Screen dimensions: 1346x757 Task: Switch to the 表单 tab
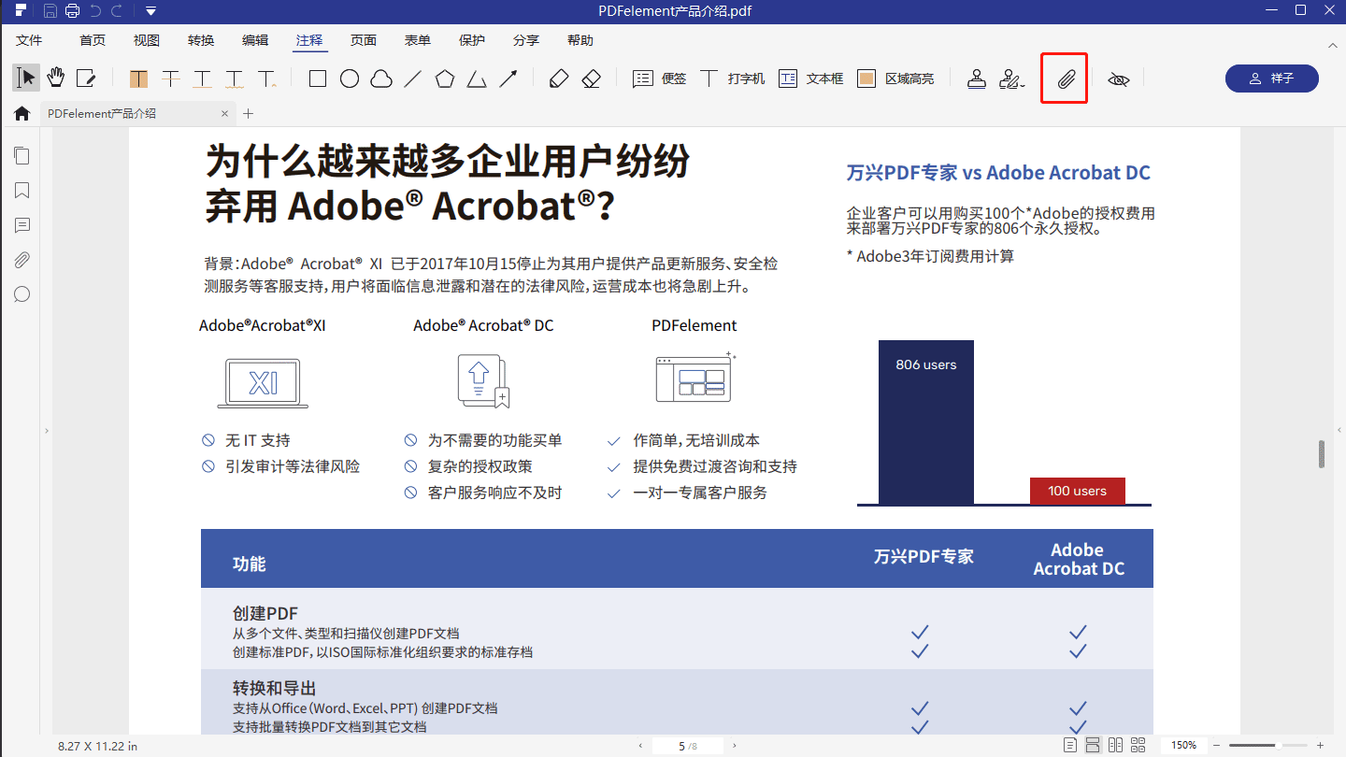point(418,40)
